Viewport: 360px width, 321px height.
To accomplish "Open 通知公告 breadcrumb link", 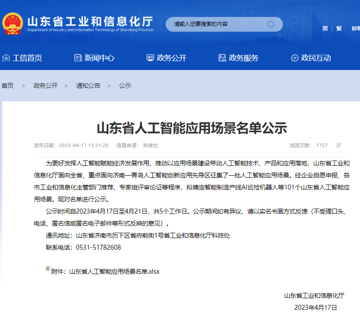I will [88, 86].
